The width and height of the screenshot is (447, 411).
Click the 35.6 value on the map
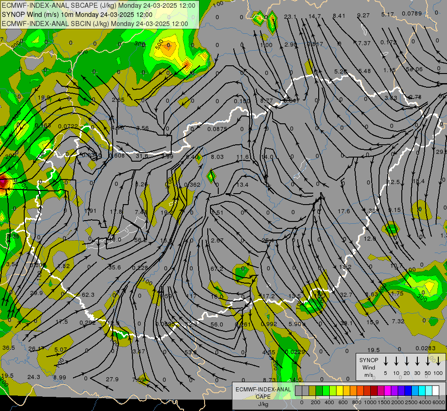click(114, 267)
